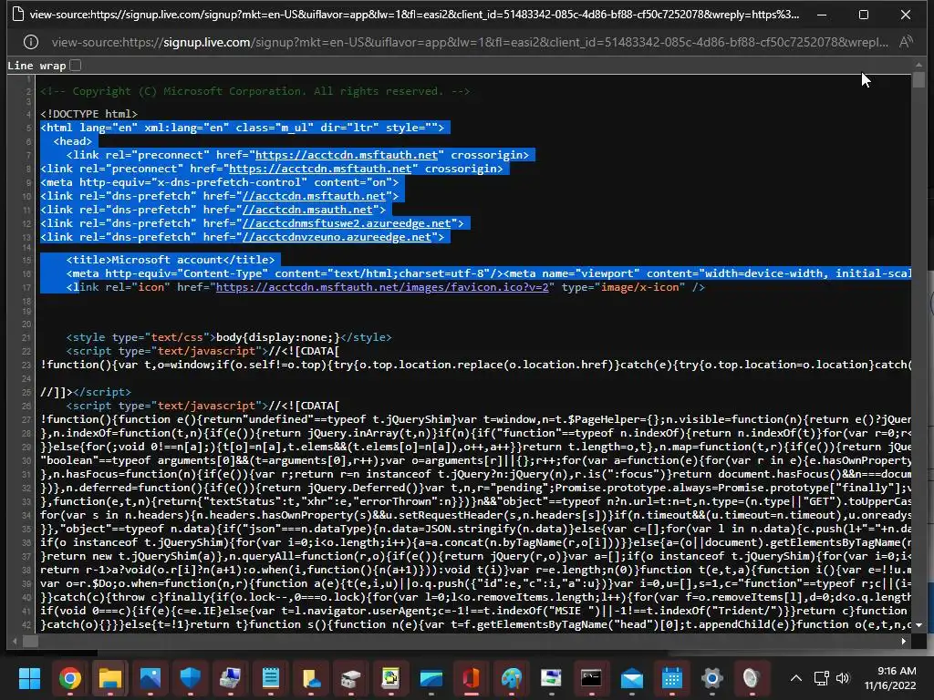Open Settings gear in the taskbar
The width and height of the screenshot is (934, 700).
(711, 677)
